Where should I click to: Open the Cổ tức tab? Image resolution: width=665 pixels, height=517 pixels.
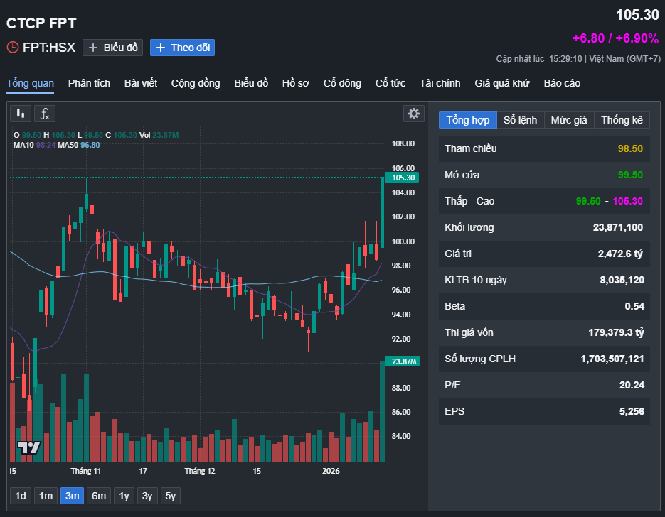390,83
